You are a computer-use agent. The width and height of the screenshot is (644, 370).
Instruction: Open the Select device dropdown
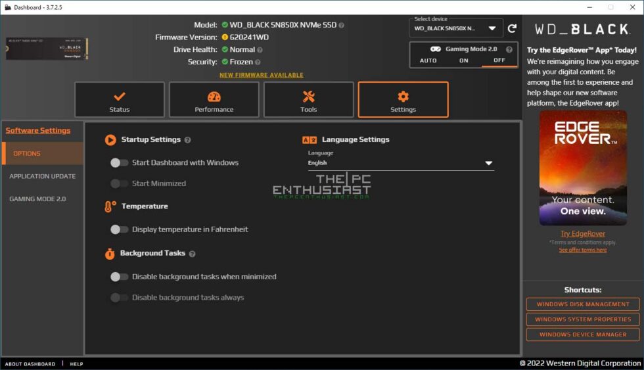[x=456, y=28]
